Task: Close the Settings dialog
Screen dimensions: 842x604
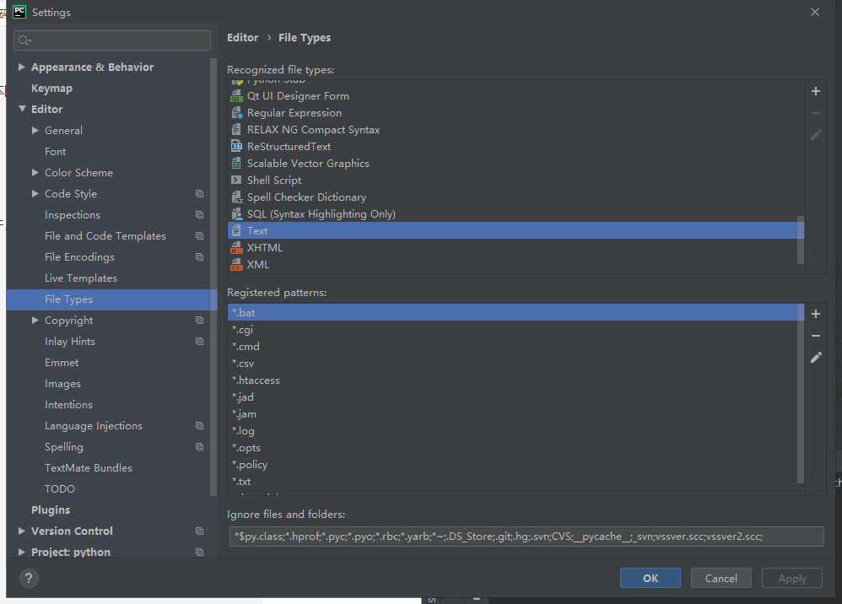Action: (815, 12)
